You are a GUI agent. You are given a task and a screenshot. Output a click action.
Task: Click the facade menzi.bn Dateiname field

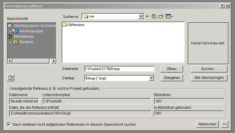(x=24, y=101)
